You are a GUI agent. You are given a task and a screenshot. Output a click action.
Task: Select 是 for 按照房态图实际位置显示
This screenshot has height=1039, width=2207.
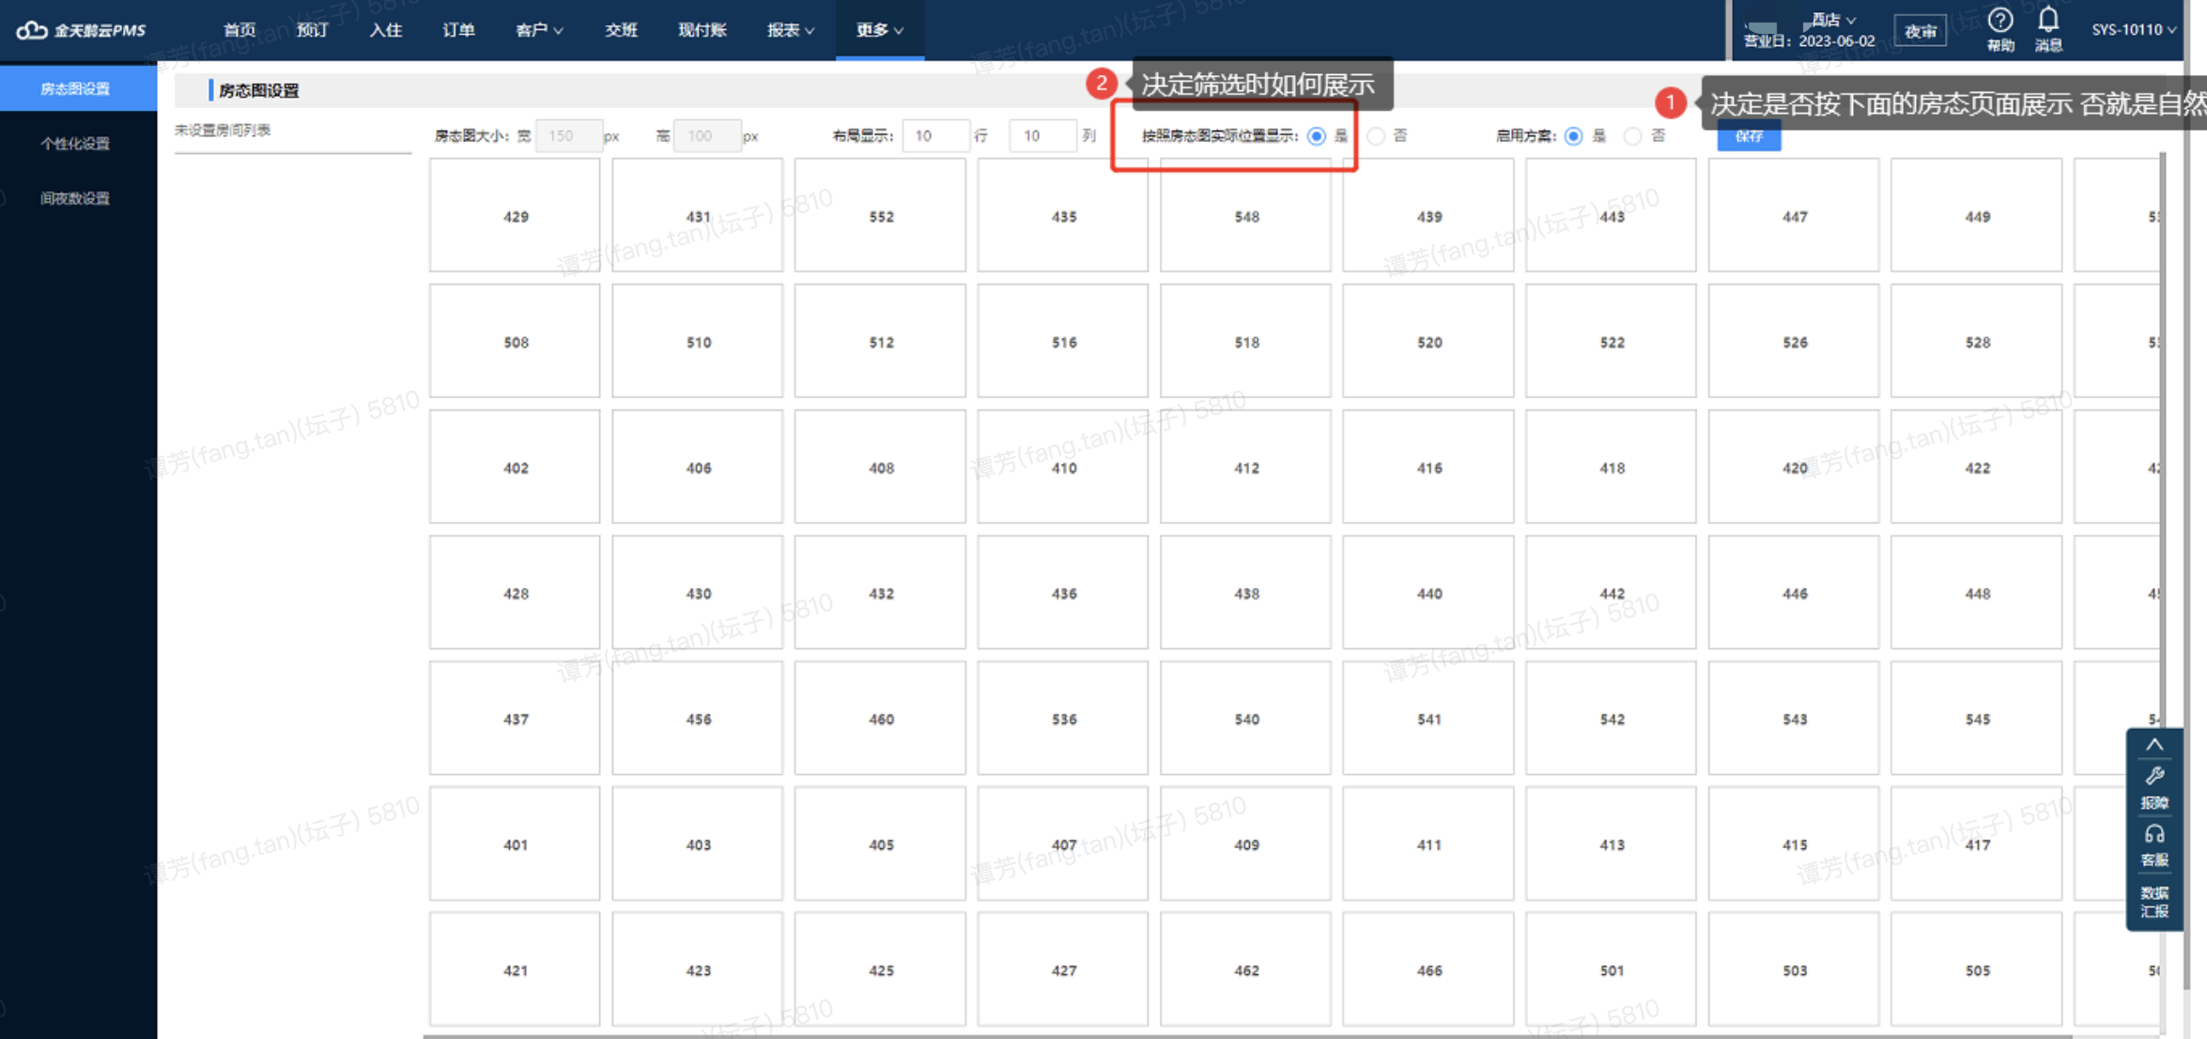click(1317, 136)
